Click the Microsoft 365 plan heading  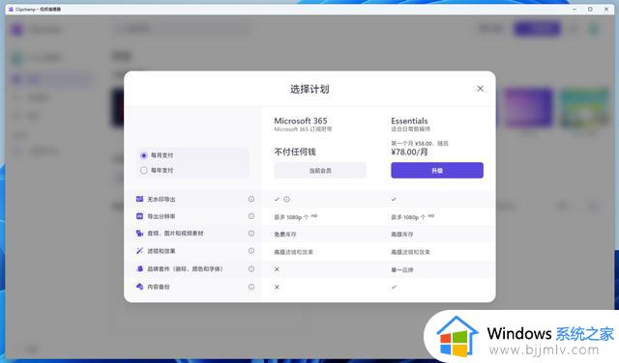(x=301, y=121)
